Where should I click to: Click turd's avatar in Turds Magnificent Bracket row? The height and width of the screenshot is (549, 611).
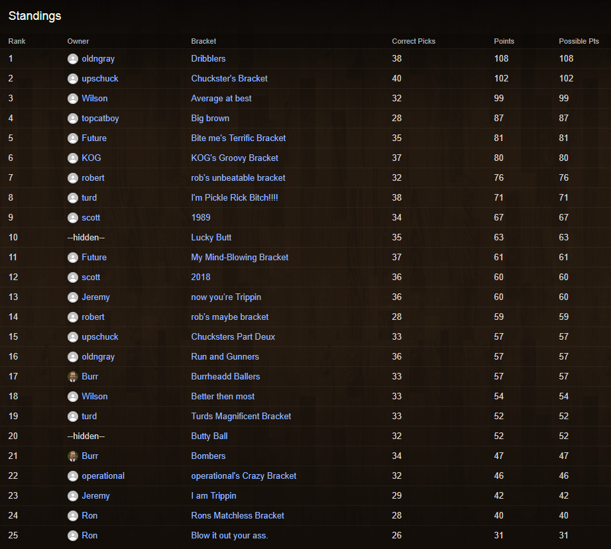(x=73, y=417)
